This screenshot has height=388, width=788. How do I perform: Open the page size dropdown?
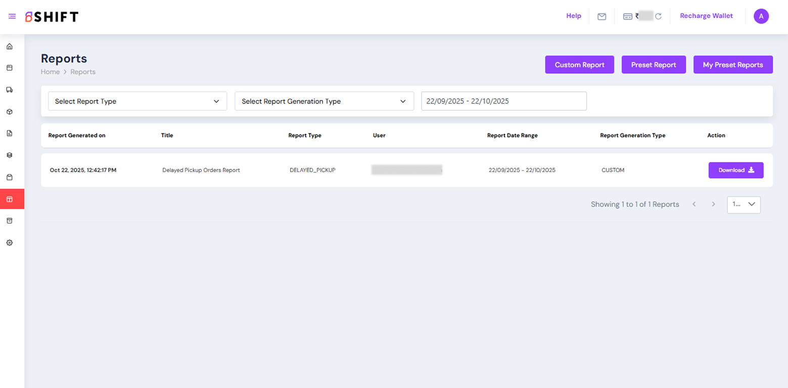[x=744, y=205]
